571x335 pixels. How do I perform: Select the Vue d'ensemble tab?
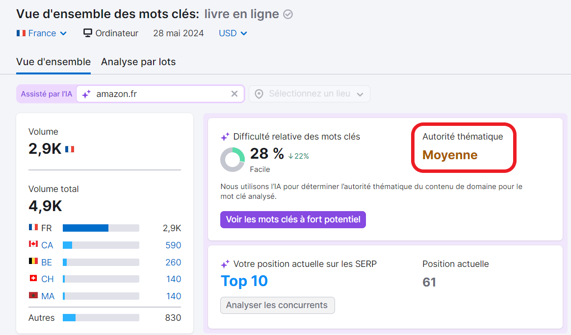tap(53, 62)
